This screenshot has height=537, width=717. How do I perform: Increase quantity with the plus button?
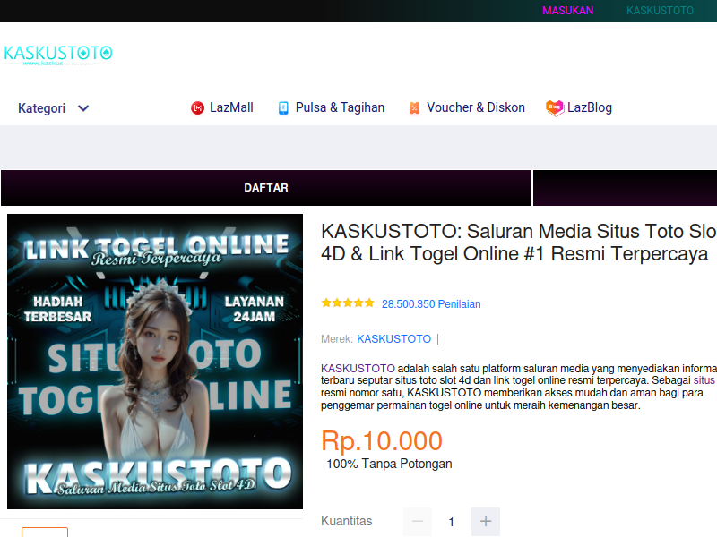[x=486, y=522]
